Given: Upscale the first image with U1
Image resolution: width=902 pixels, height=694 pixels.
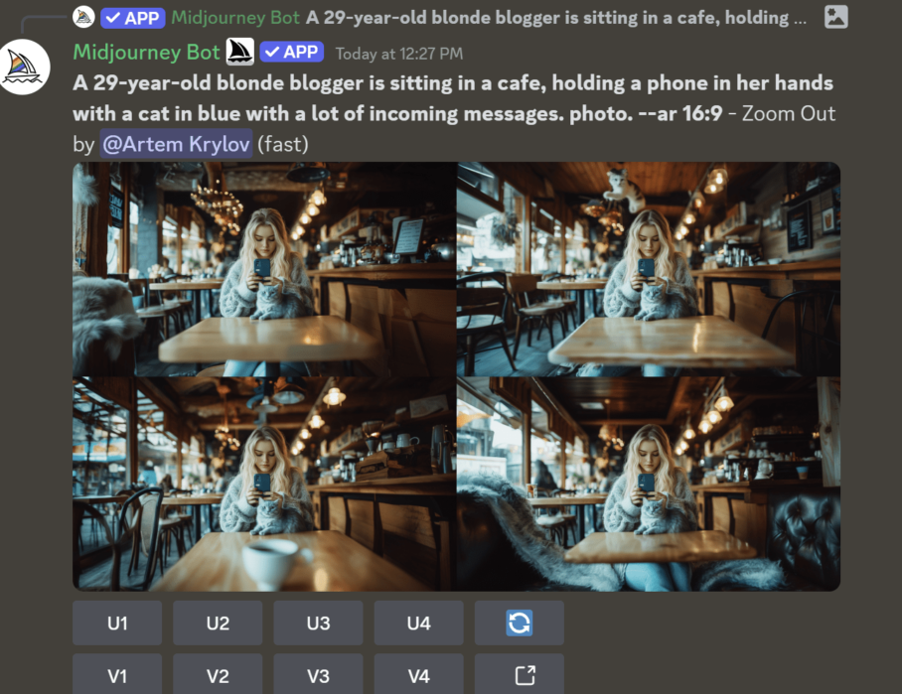Looking at the screenshot, I should (117, 623).
